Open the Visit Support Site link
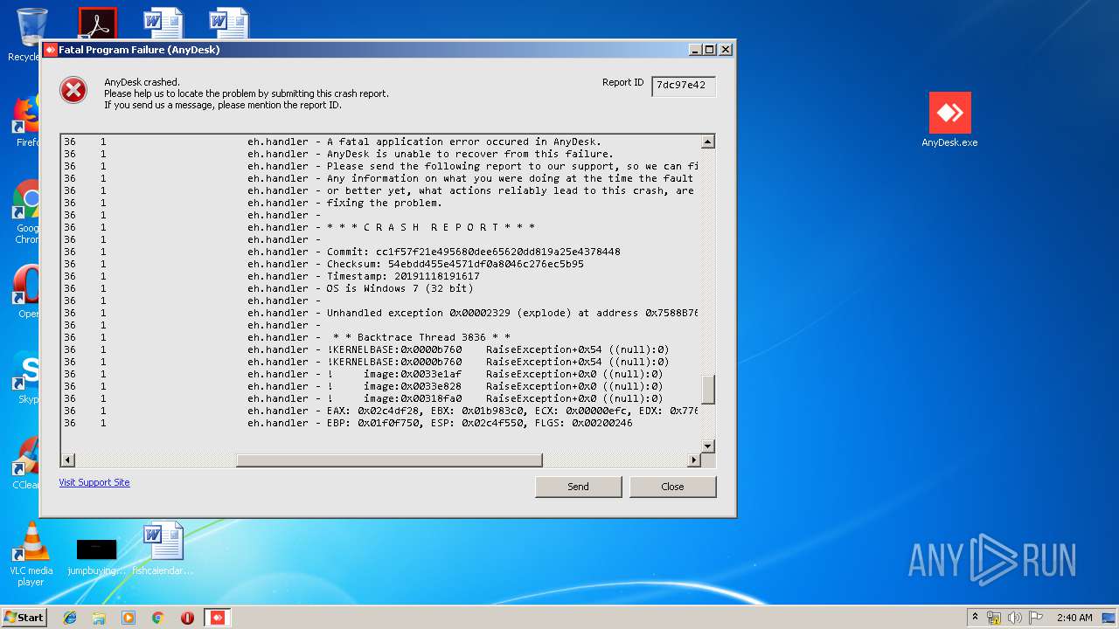Viewport: 1119px width, 629px height. (x=94, y=482)
